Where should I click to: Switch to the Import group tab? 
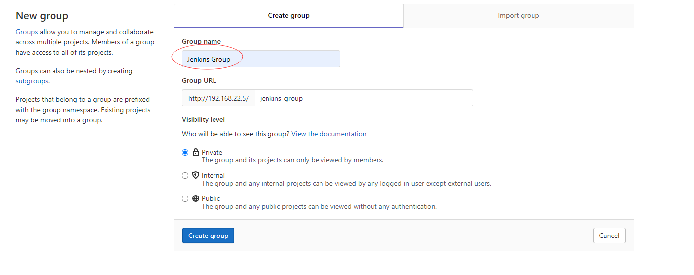(519, 16)
